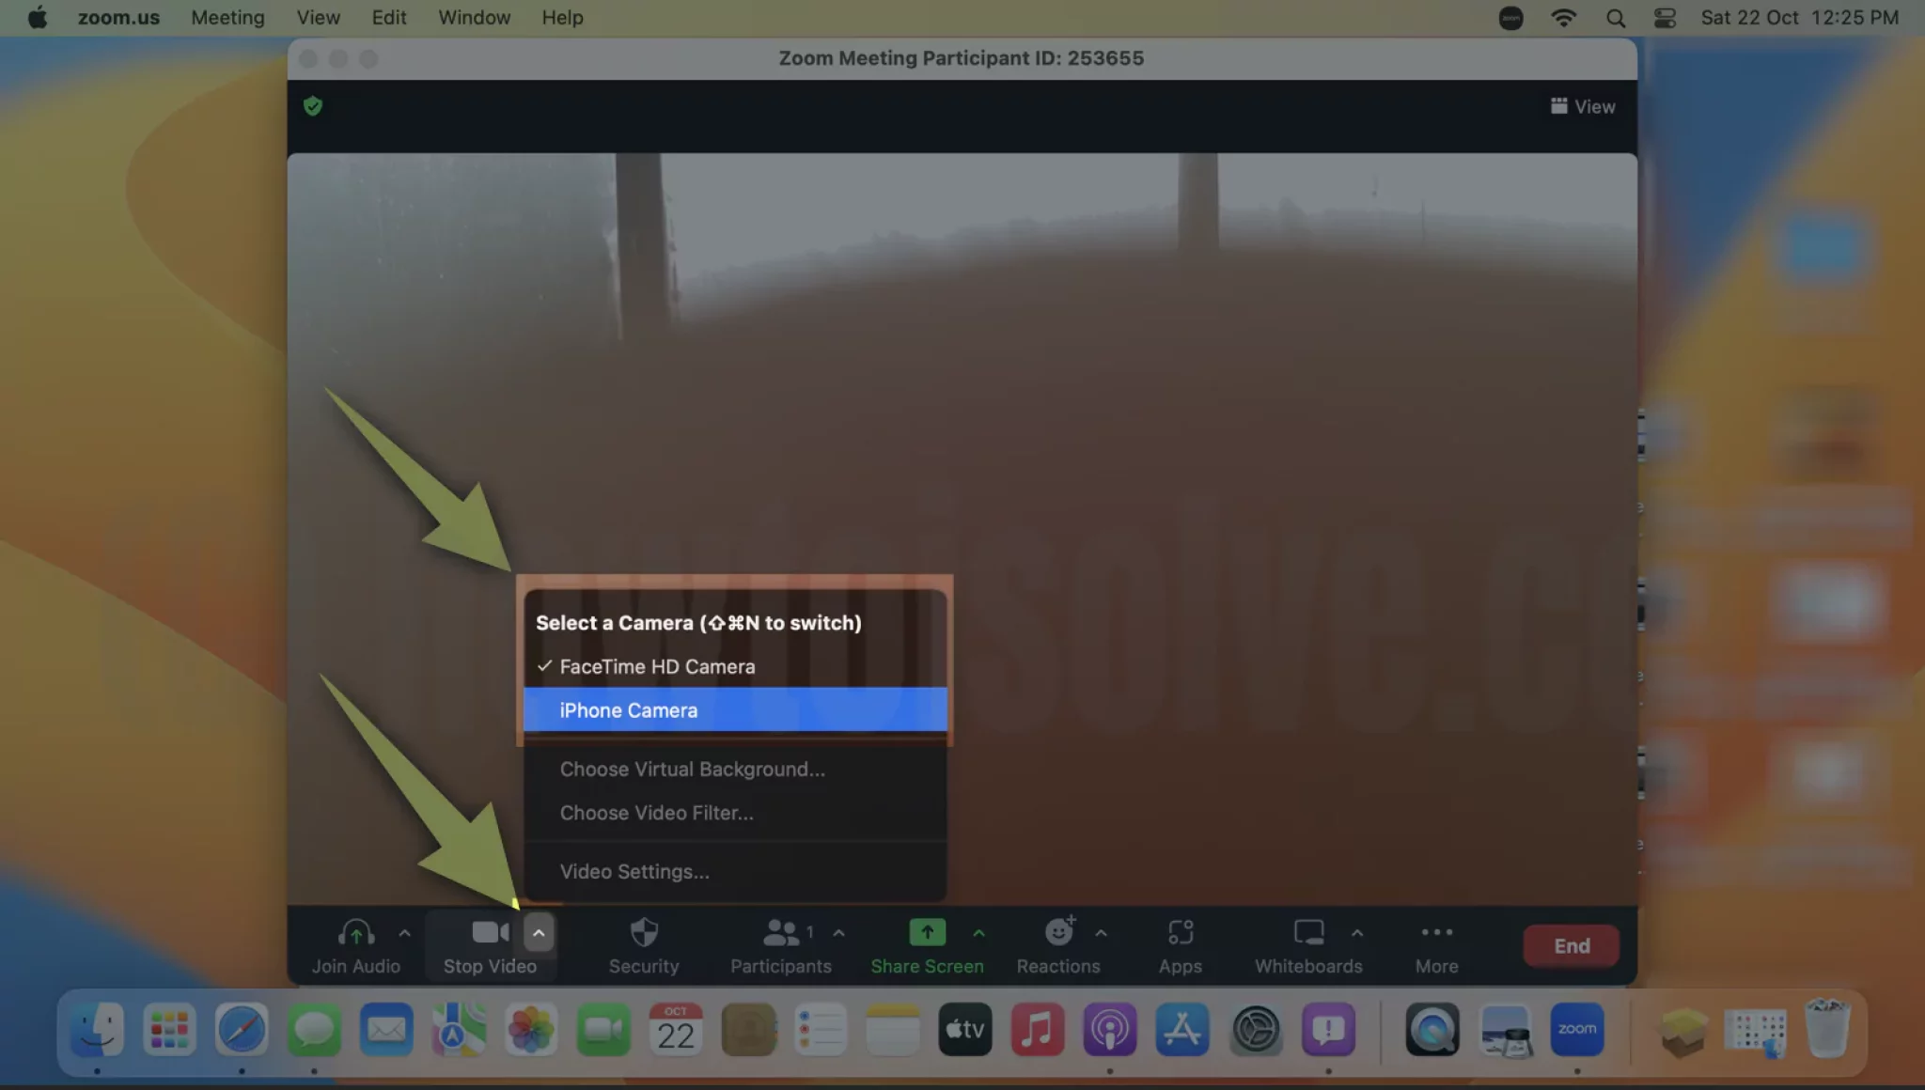Switch to iPhone Camera
The width and height of the screenshot is (1925, 1090).
(x=735, y=710)
